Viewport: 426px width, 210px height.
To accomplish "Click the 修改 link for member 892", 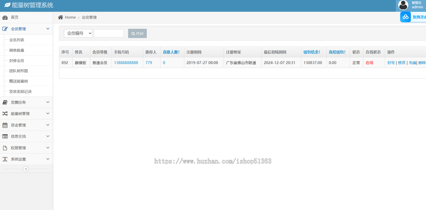I will tap(402, 63).
